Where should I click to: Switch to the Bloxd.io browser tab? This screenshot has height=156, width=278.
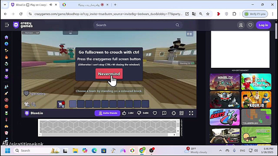tap(31, 5)
